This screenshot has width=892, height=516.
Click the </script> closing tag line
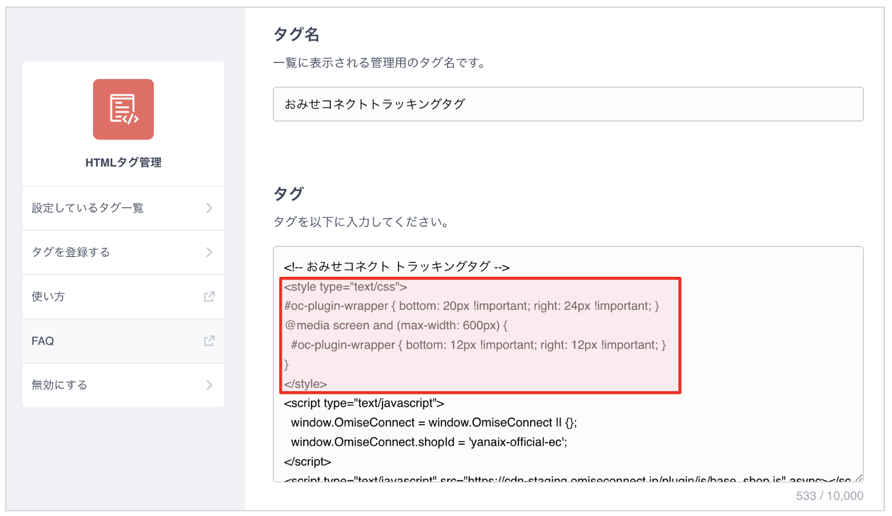coord(308,461)
